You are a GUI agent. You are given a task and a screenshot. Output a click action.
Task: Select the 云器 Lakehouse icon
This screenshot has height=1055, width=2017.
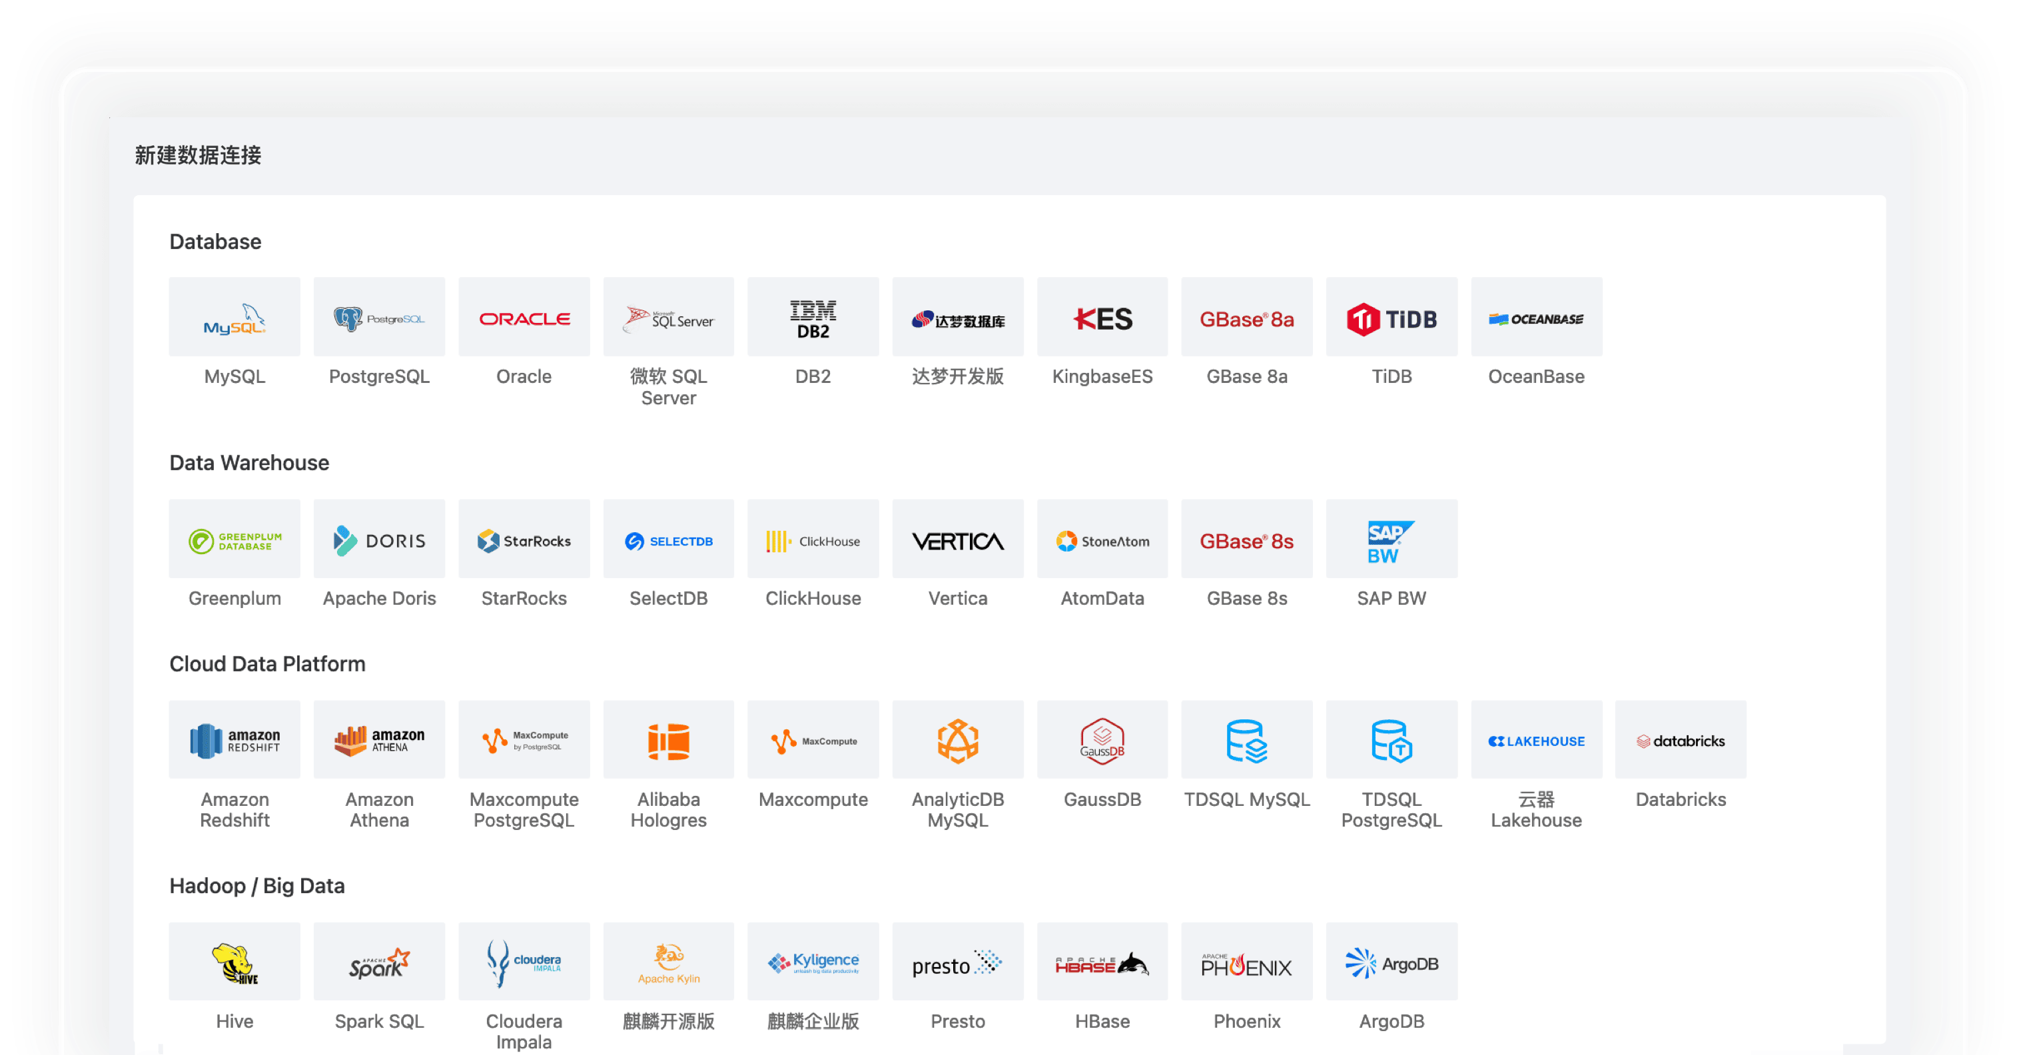1536,739
